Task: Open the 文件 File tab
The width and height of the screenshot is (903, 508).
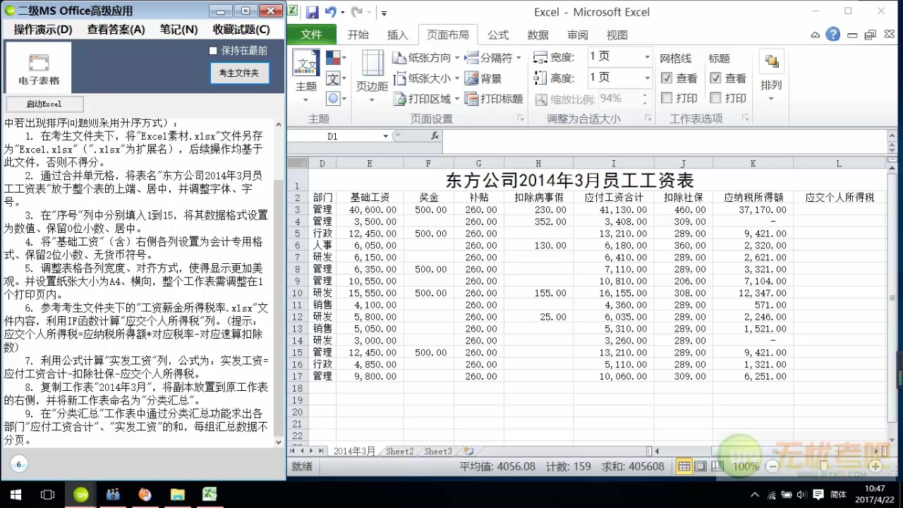Action: (x=311, y=35)
